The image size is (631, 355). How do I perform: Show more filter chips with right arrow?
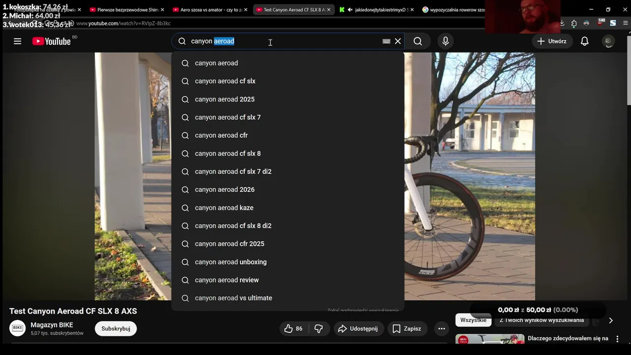[x=610, y=320]
